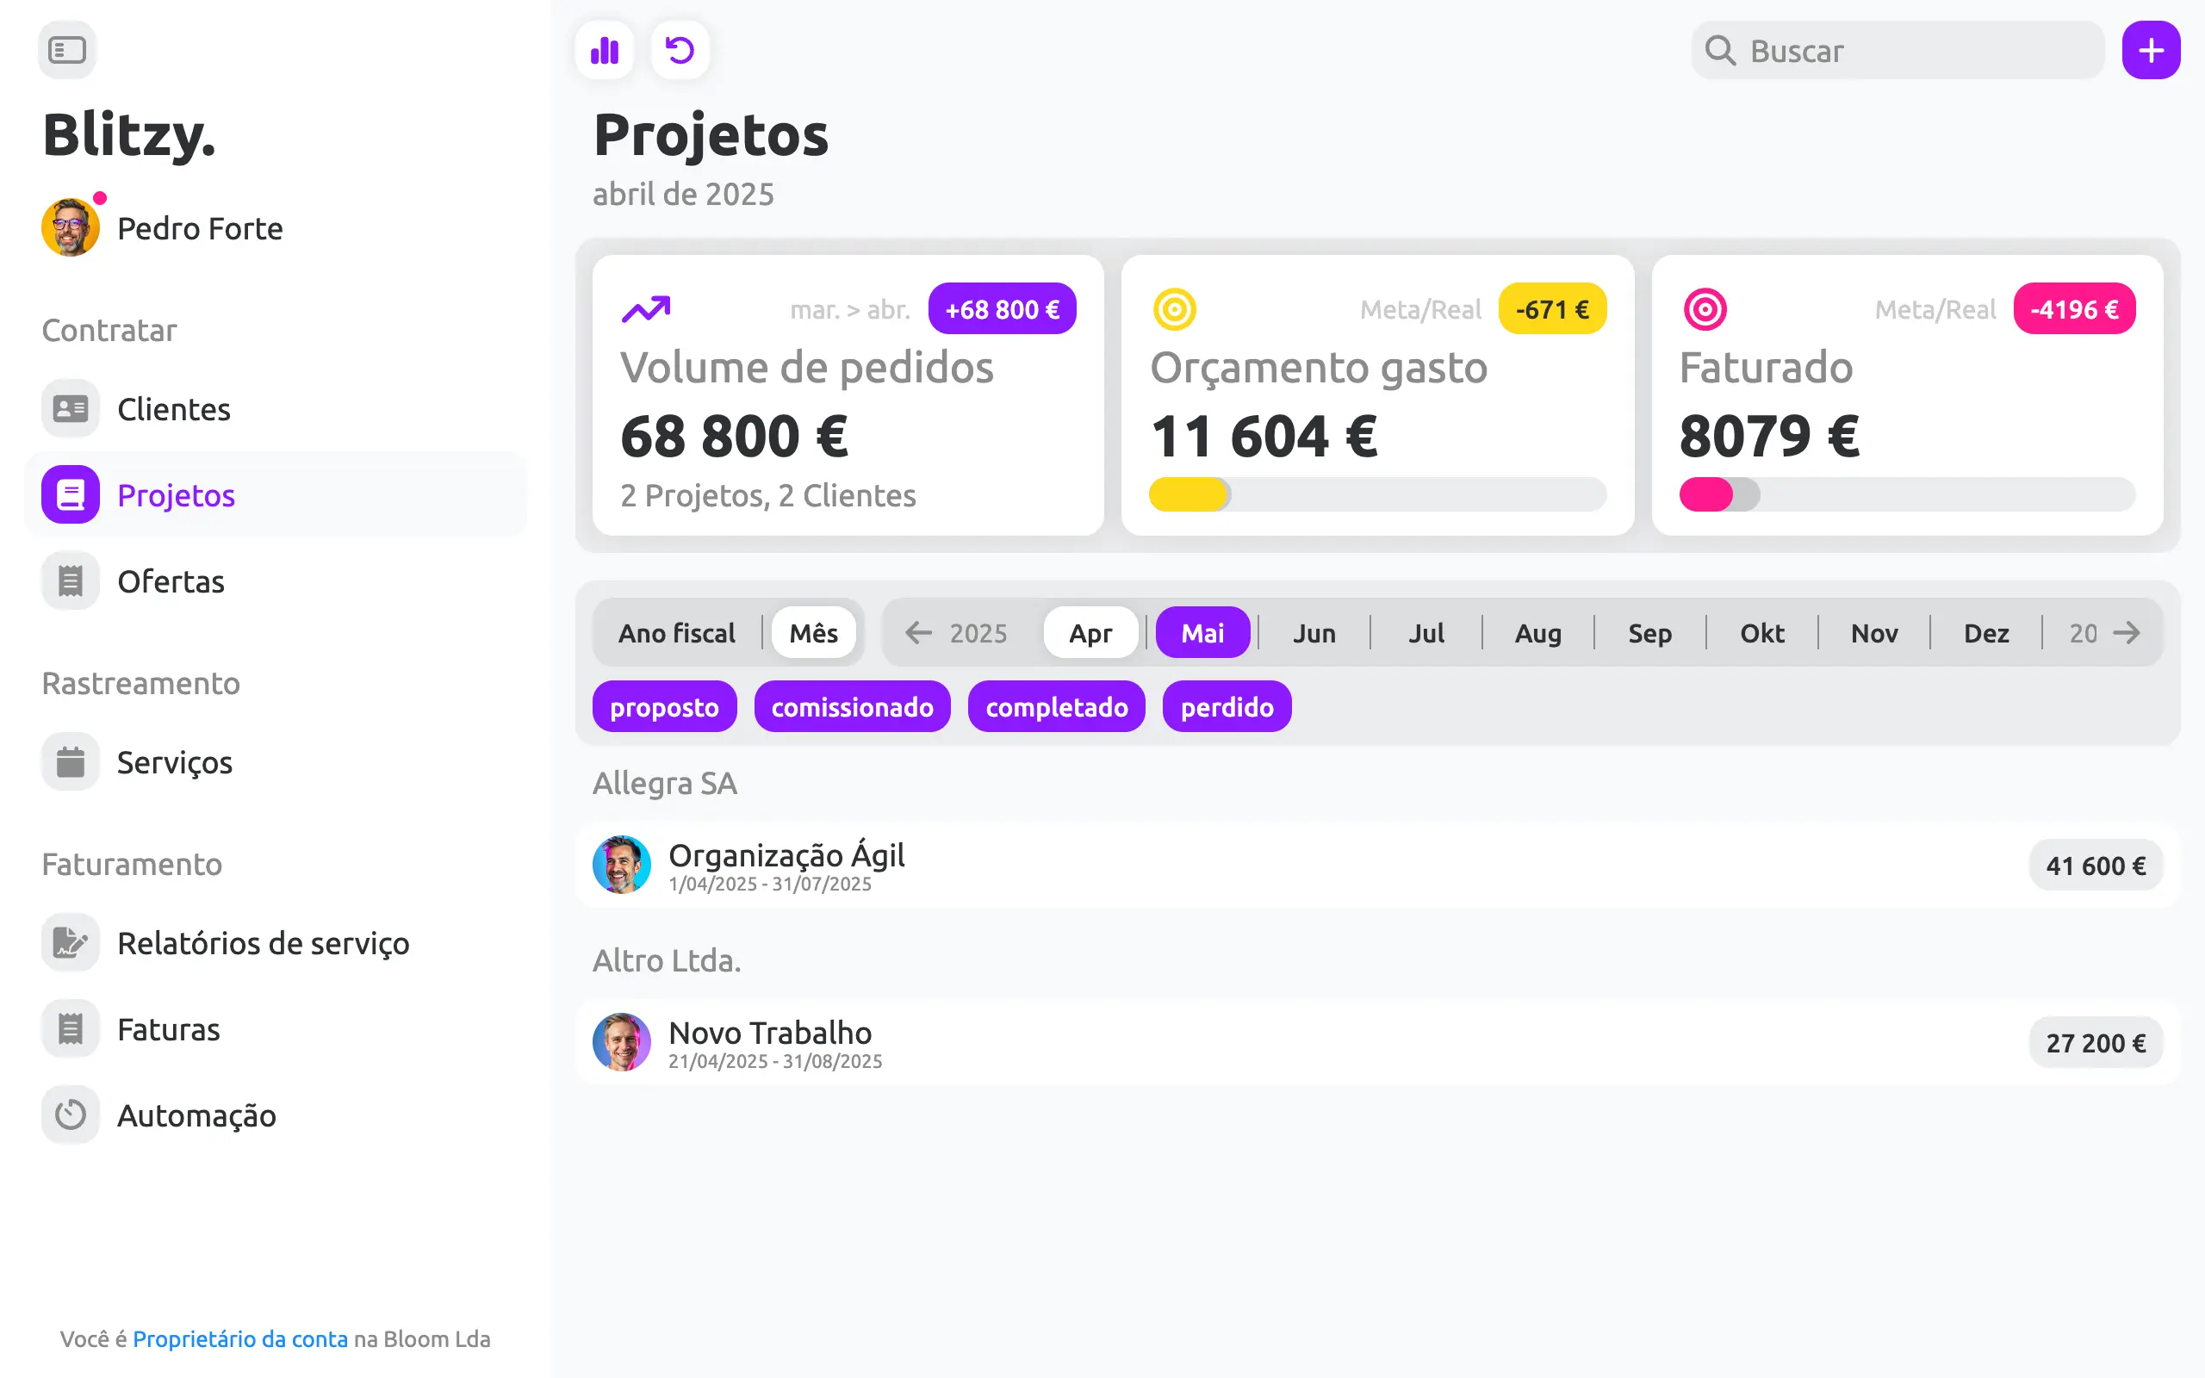The image size is (2205, 1378).
Task: Select the Okt month tab
Action: (1762, 632)
